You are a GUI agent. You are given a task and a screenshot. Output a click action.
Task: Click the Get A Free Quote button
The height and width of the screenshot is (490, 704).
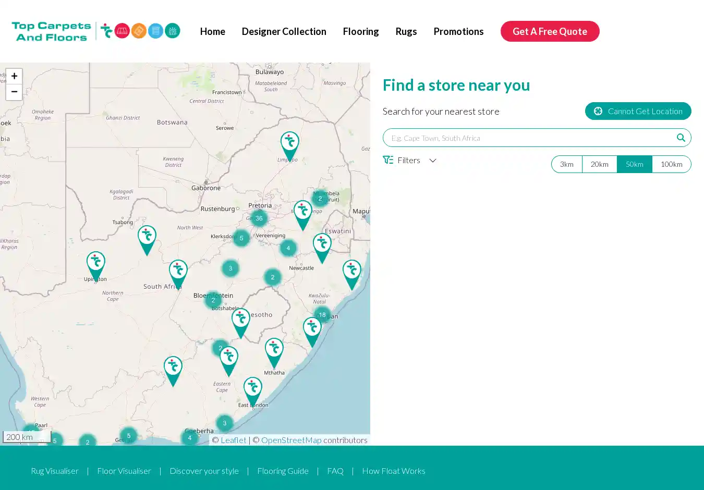tap(550, 31)
